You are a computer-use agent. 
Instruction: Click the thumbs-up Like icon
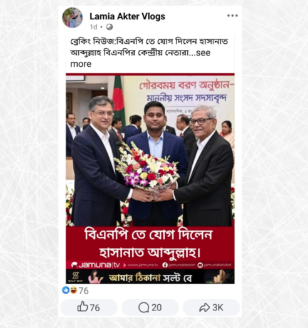83,307
